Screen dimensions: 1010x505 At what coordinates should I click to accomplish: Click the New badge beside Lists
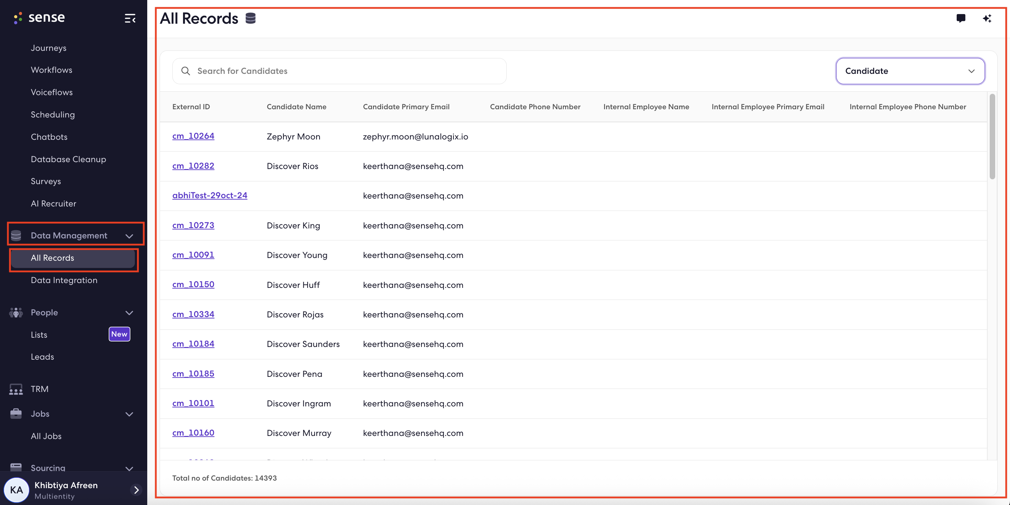[x=119, y=334]
